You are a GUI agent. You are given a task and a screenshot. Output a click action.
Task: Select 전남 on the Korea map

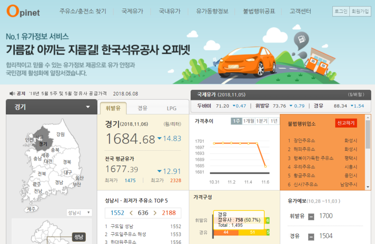[38, 191]
